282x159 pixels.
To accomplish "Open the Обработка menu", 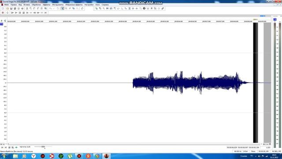I will pos(36,5).
